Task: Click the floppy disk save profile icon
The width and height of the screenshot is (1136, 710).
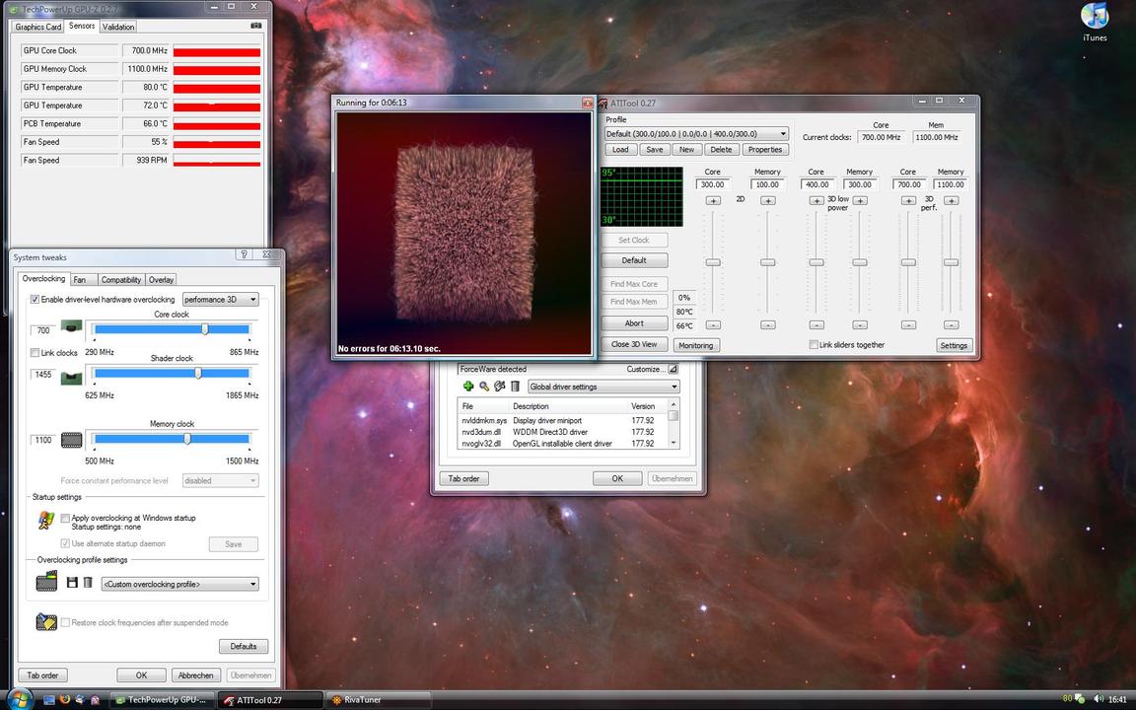Action: click(x=72, y=583)
